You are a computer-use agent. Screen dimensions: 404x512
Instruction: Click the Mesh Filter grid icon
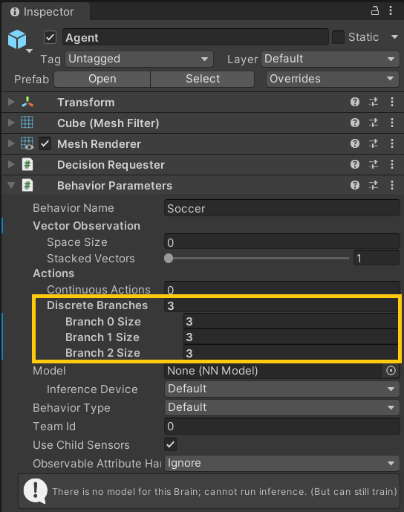(27, 123)
